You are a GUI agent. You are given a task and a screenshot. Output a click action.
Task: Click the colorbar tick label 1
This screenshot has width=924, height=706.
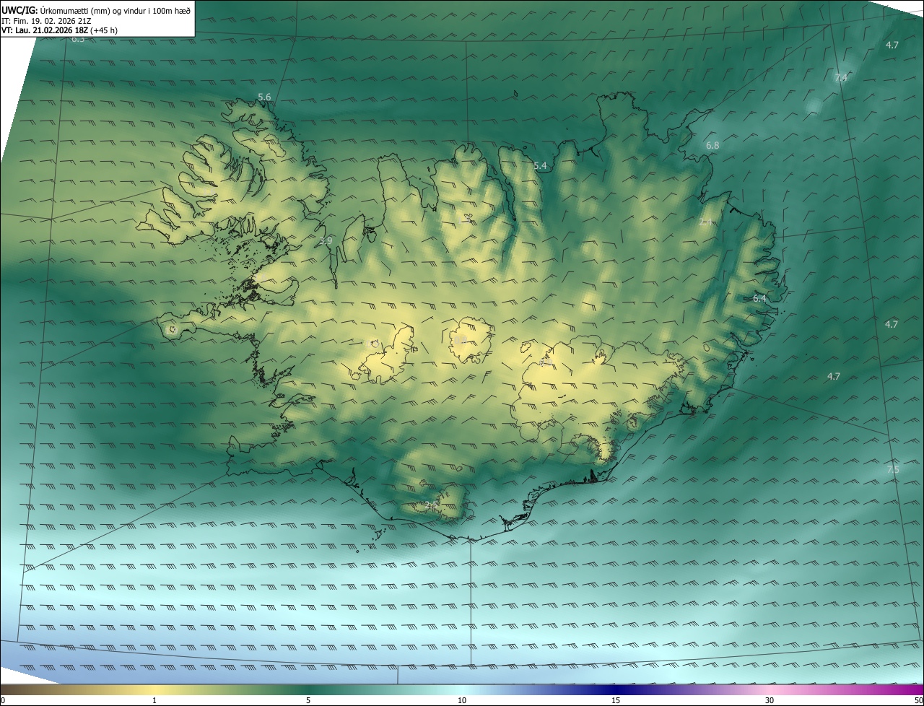point(154,700)
